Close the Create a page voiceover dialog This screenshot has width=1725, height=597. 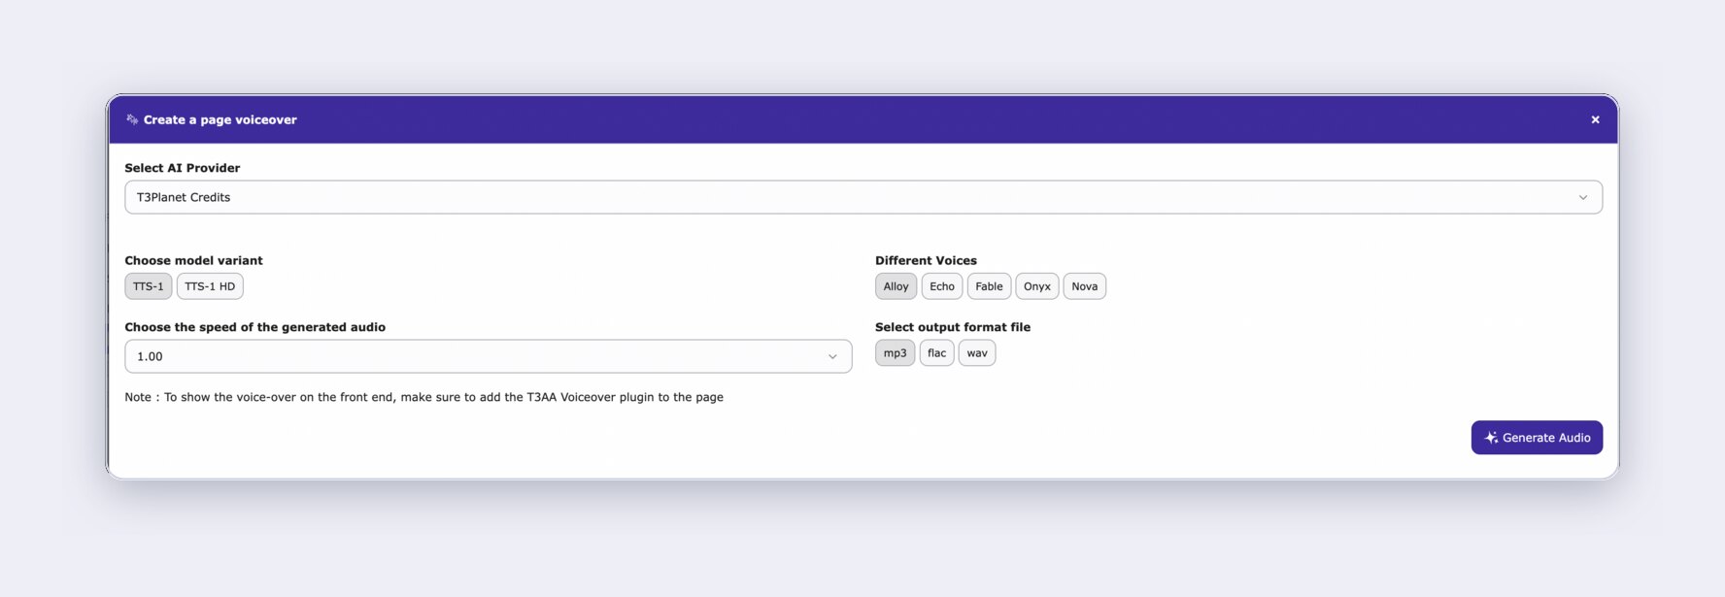pyautogui.click(x=1595, y=119)
